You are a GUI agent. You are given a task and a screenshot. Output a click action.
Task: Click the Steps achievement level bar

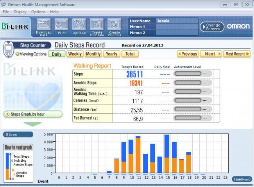point(187,73)
